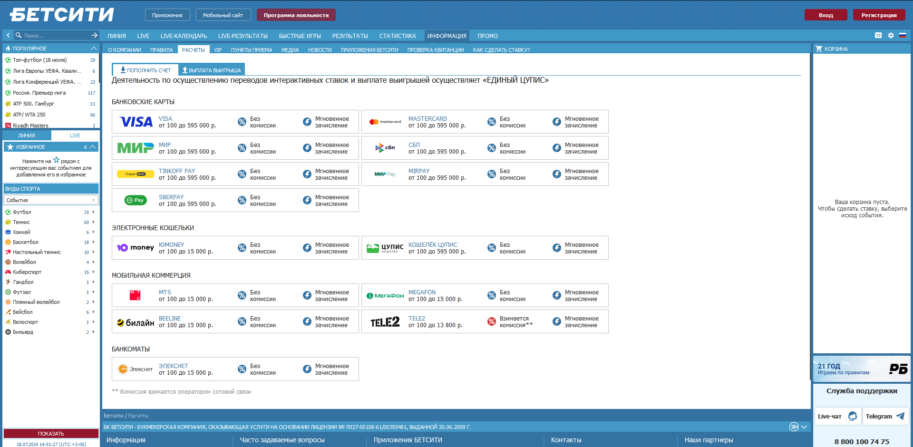Open the ПРОМО main menu item
Image resolution: width=913 pixels, height=447 pixels.
pyautogui.click(x=487, y=36)
